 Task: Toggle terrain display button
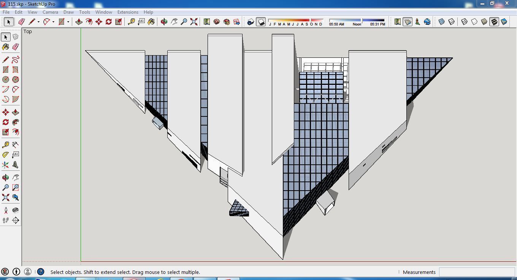point(408,22)
